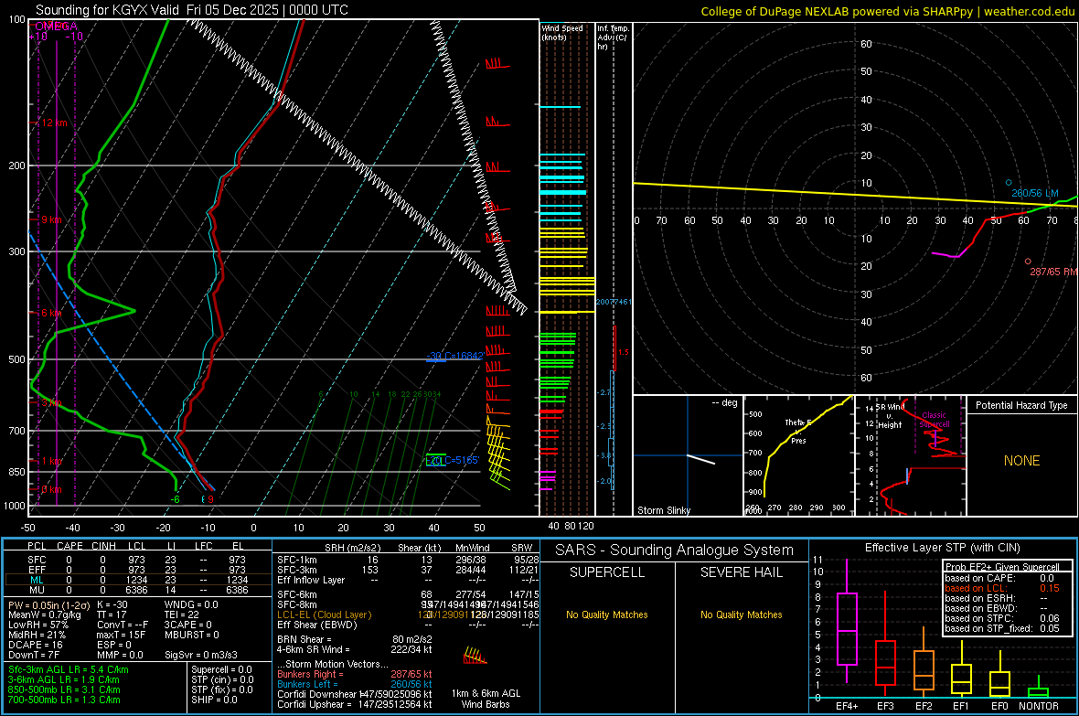This screenshot has height=716, width=1079.
Task: Select the '1 km' height marker
Action: coord(51,461)
